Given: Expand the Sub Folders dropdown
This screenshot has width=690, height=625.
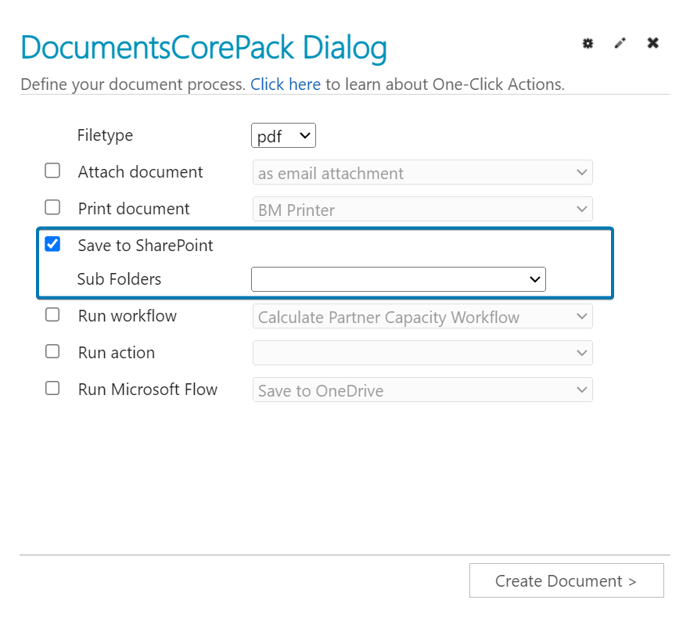Looking at the screenshot, I should [x=398, y=279].
